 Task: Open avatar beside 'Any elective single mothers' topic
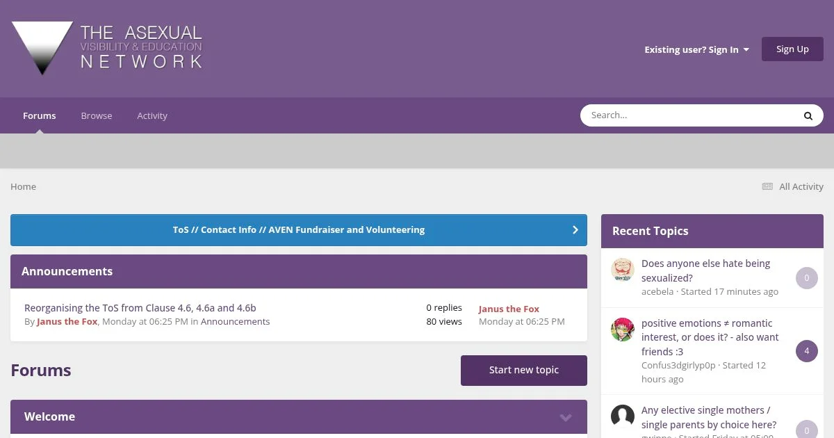623,416
